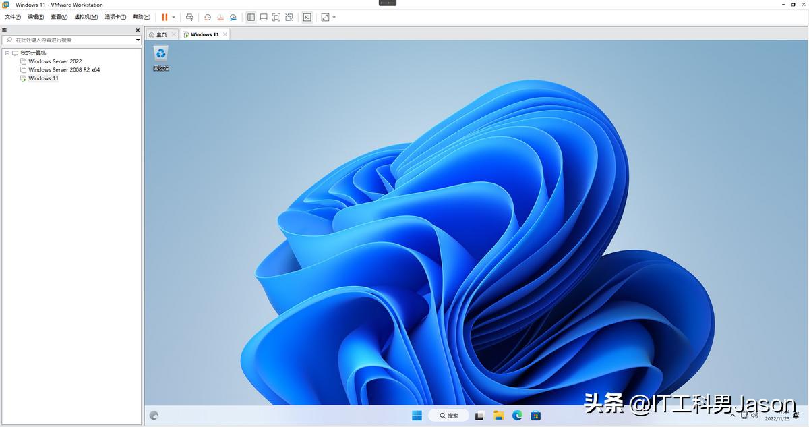Switch to the 主页 tab
This screenshot has height=427, width=809.
pyautogui.click(x=162, y=34)
